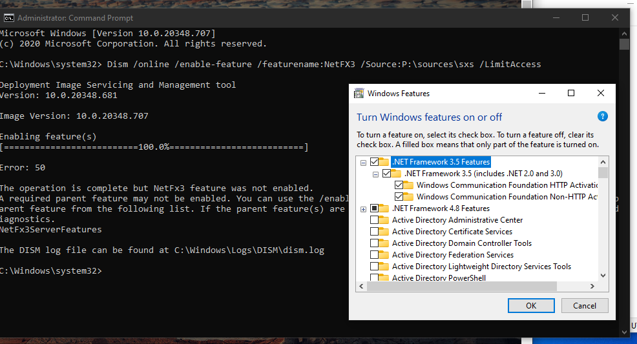Click the folder icon of WCF Non-HTTP Activation
Image resolution: width=637 pixels, height=344 pixels.
click(x=408, y=197)
